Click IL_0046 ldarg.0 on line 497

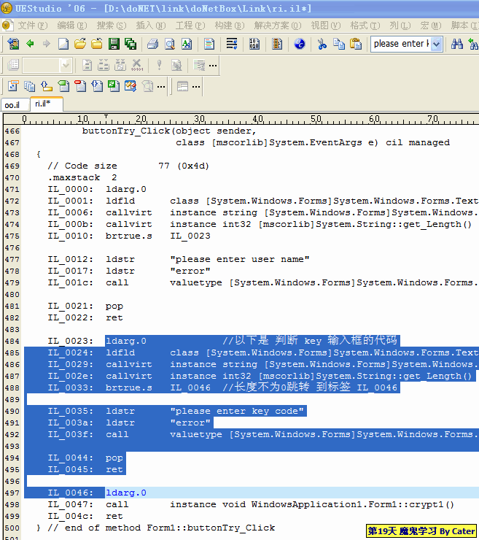(97, 493)
